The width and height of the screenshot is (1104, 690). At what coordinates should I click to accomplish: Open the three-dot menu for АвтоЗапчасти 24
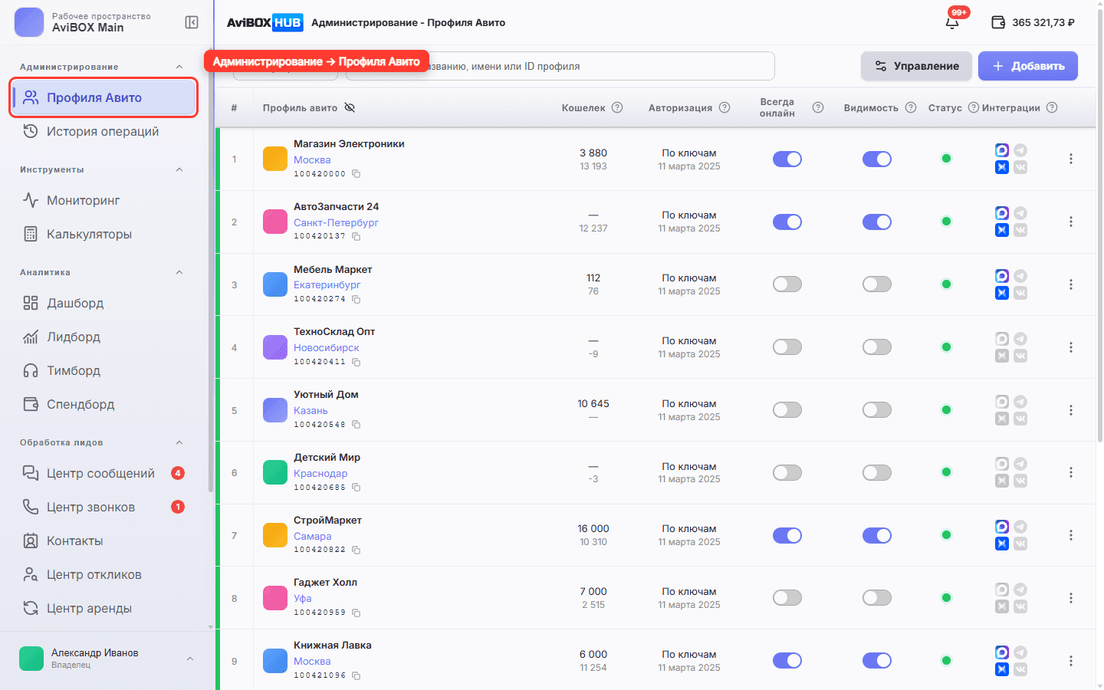click(x=1070, y=222)
